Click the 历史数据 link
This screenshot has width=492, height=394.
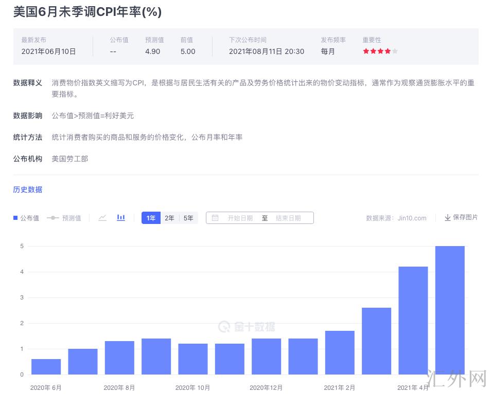tap(28, 190)
